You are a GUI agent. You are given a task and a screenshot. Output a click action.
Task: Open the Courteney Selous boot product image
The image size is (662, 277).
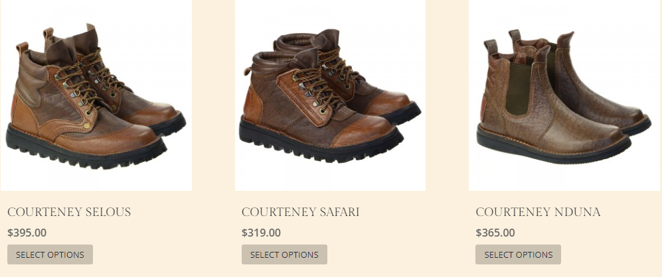(x=96, y=95)
